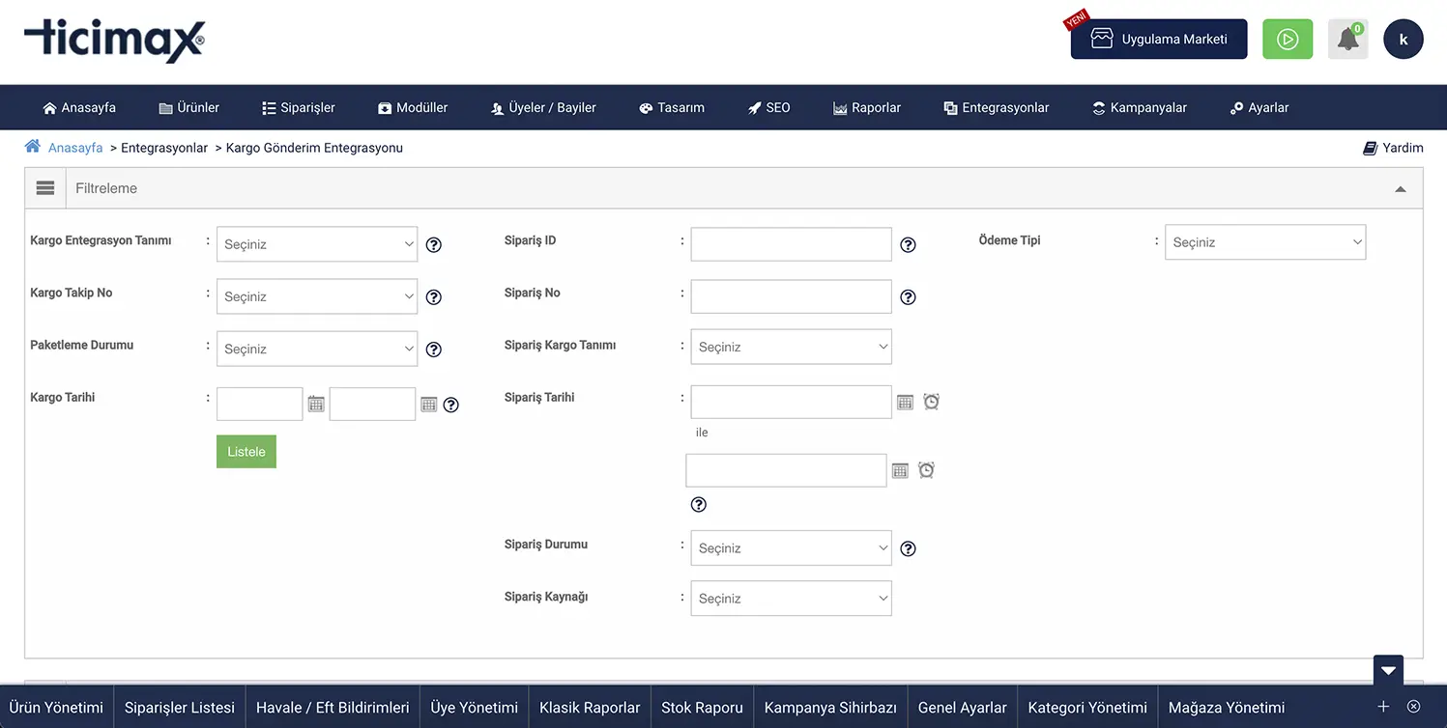Open Sipariş Kaynağı dropdown

tap(791, 598)
